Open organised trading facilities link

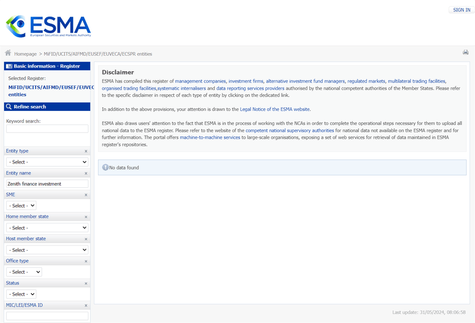click(129, 88)
